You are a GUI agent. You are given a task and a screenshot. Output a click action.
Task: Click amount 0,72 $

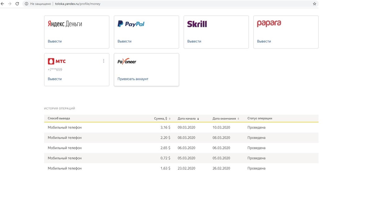tap(165, 158)
